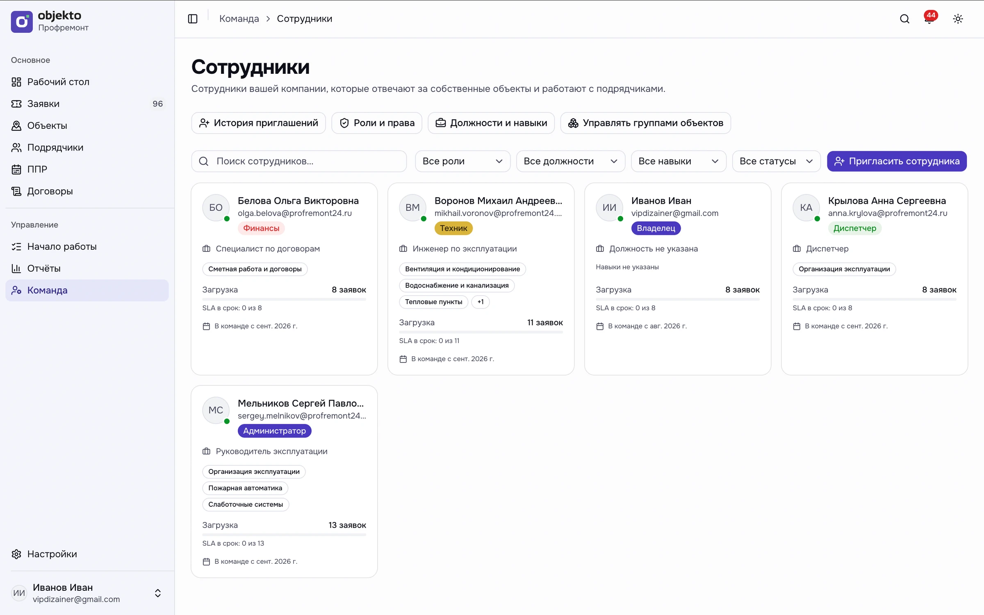Viewport: 984px width, 615px height.
Task: Focus the Поиск сотрудников search field
Action: pos(299,161)
